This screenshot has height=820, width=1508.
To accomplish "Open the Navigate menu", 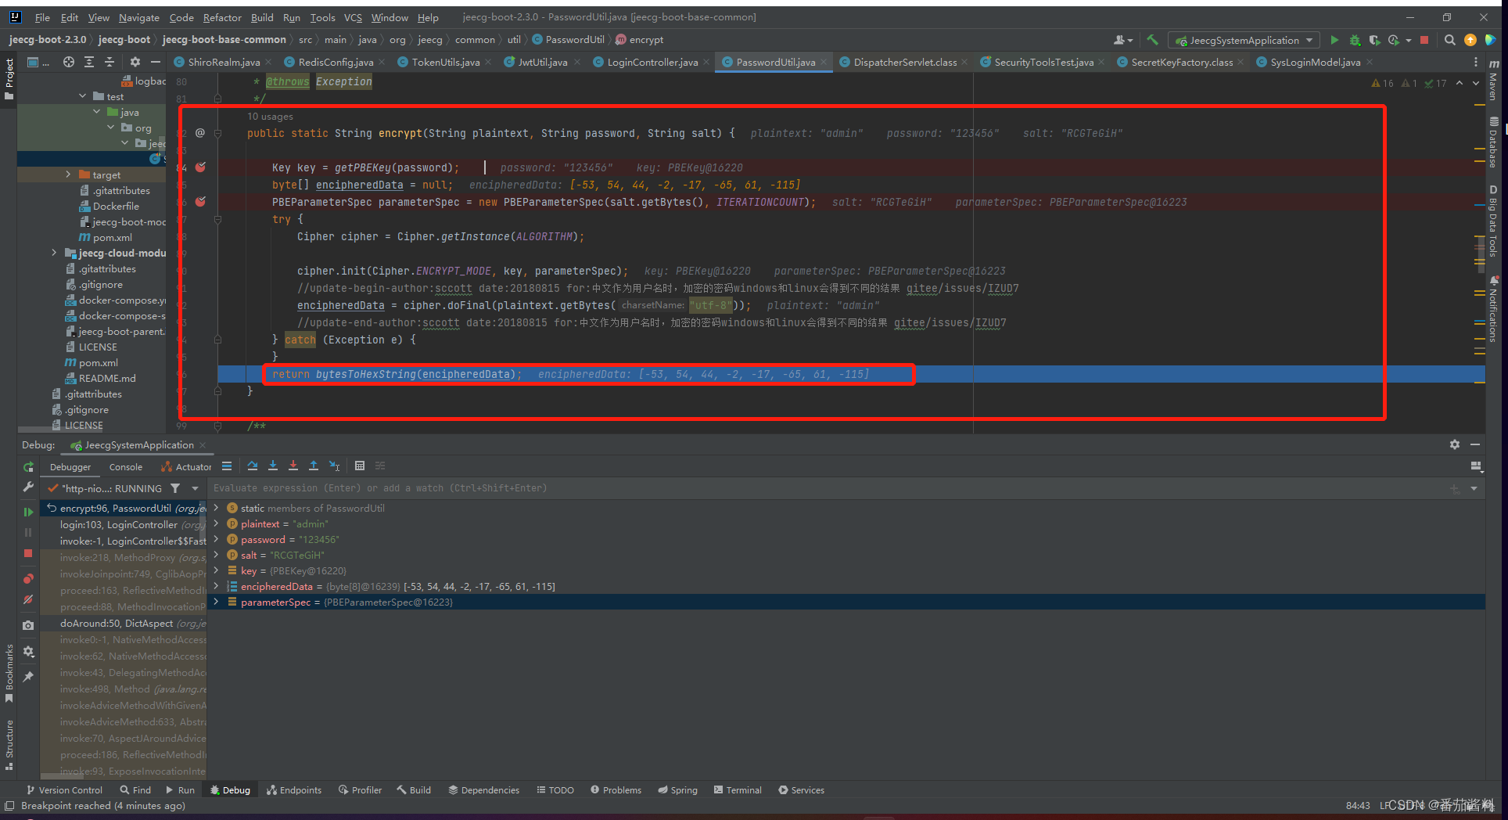I will pos(138,17).
